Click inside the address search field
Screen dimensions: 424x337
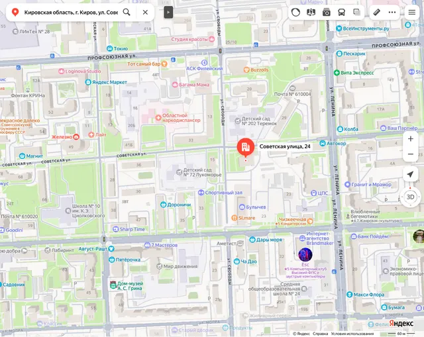(x=71, y=12)
